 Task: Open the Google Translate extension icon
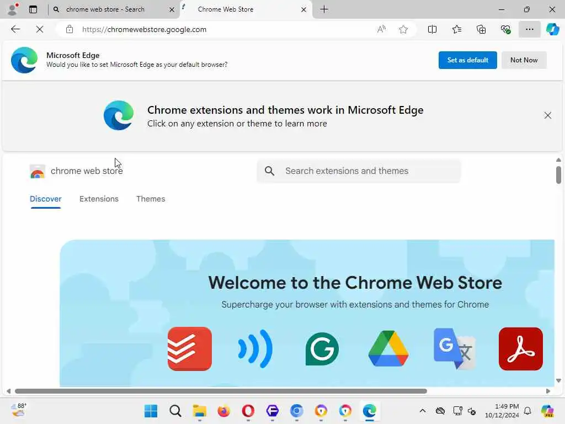coord(455,349)
